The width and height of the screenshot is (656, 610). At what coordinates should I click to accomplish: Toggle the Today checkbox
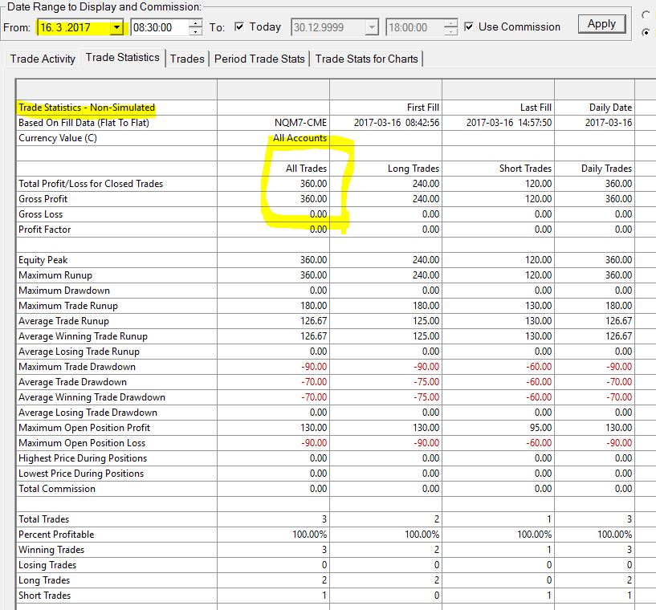click(x=239, y=26)
